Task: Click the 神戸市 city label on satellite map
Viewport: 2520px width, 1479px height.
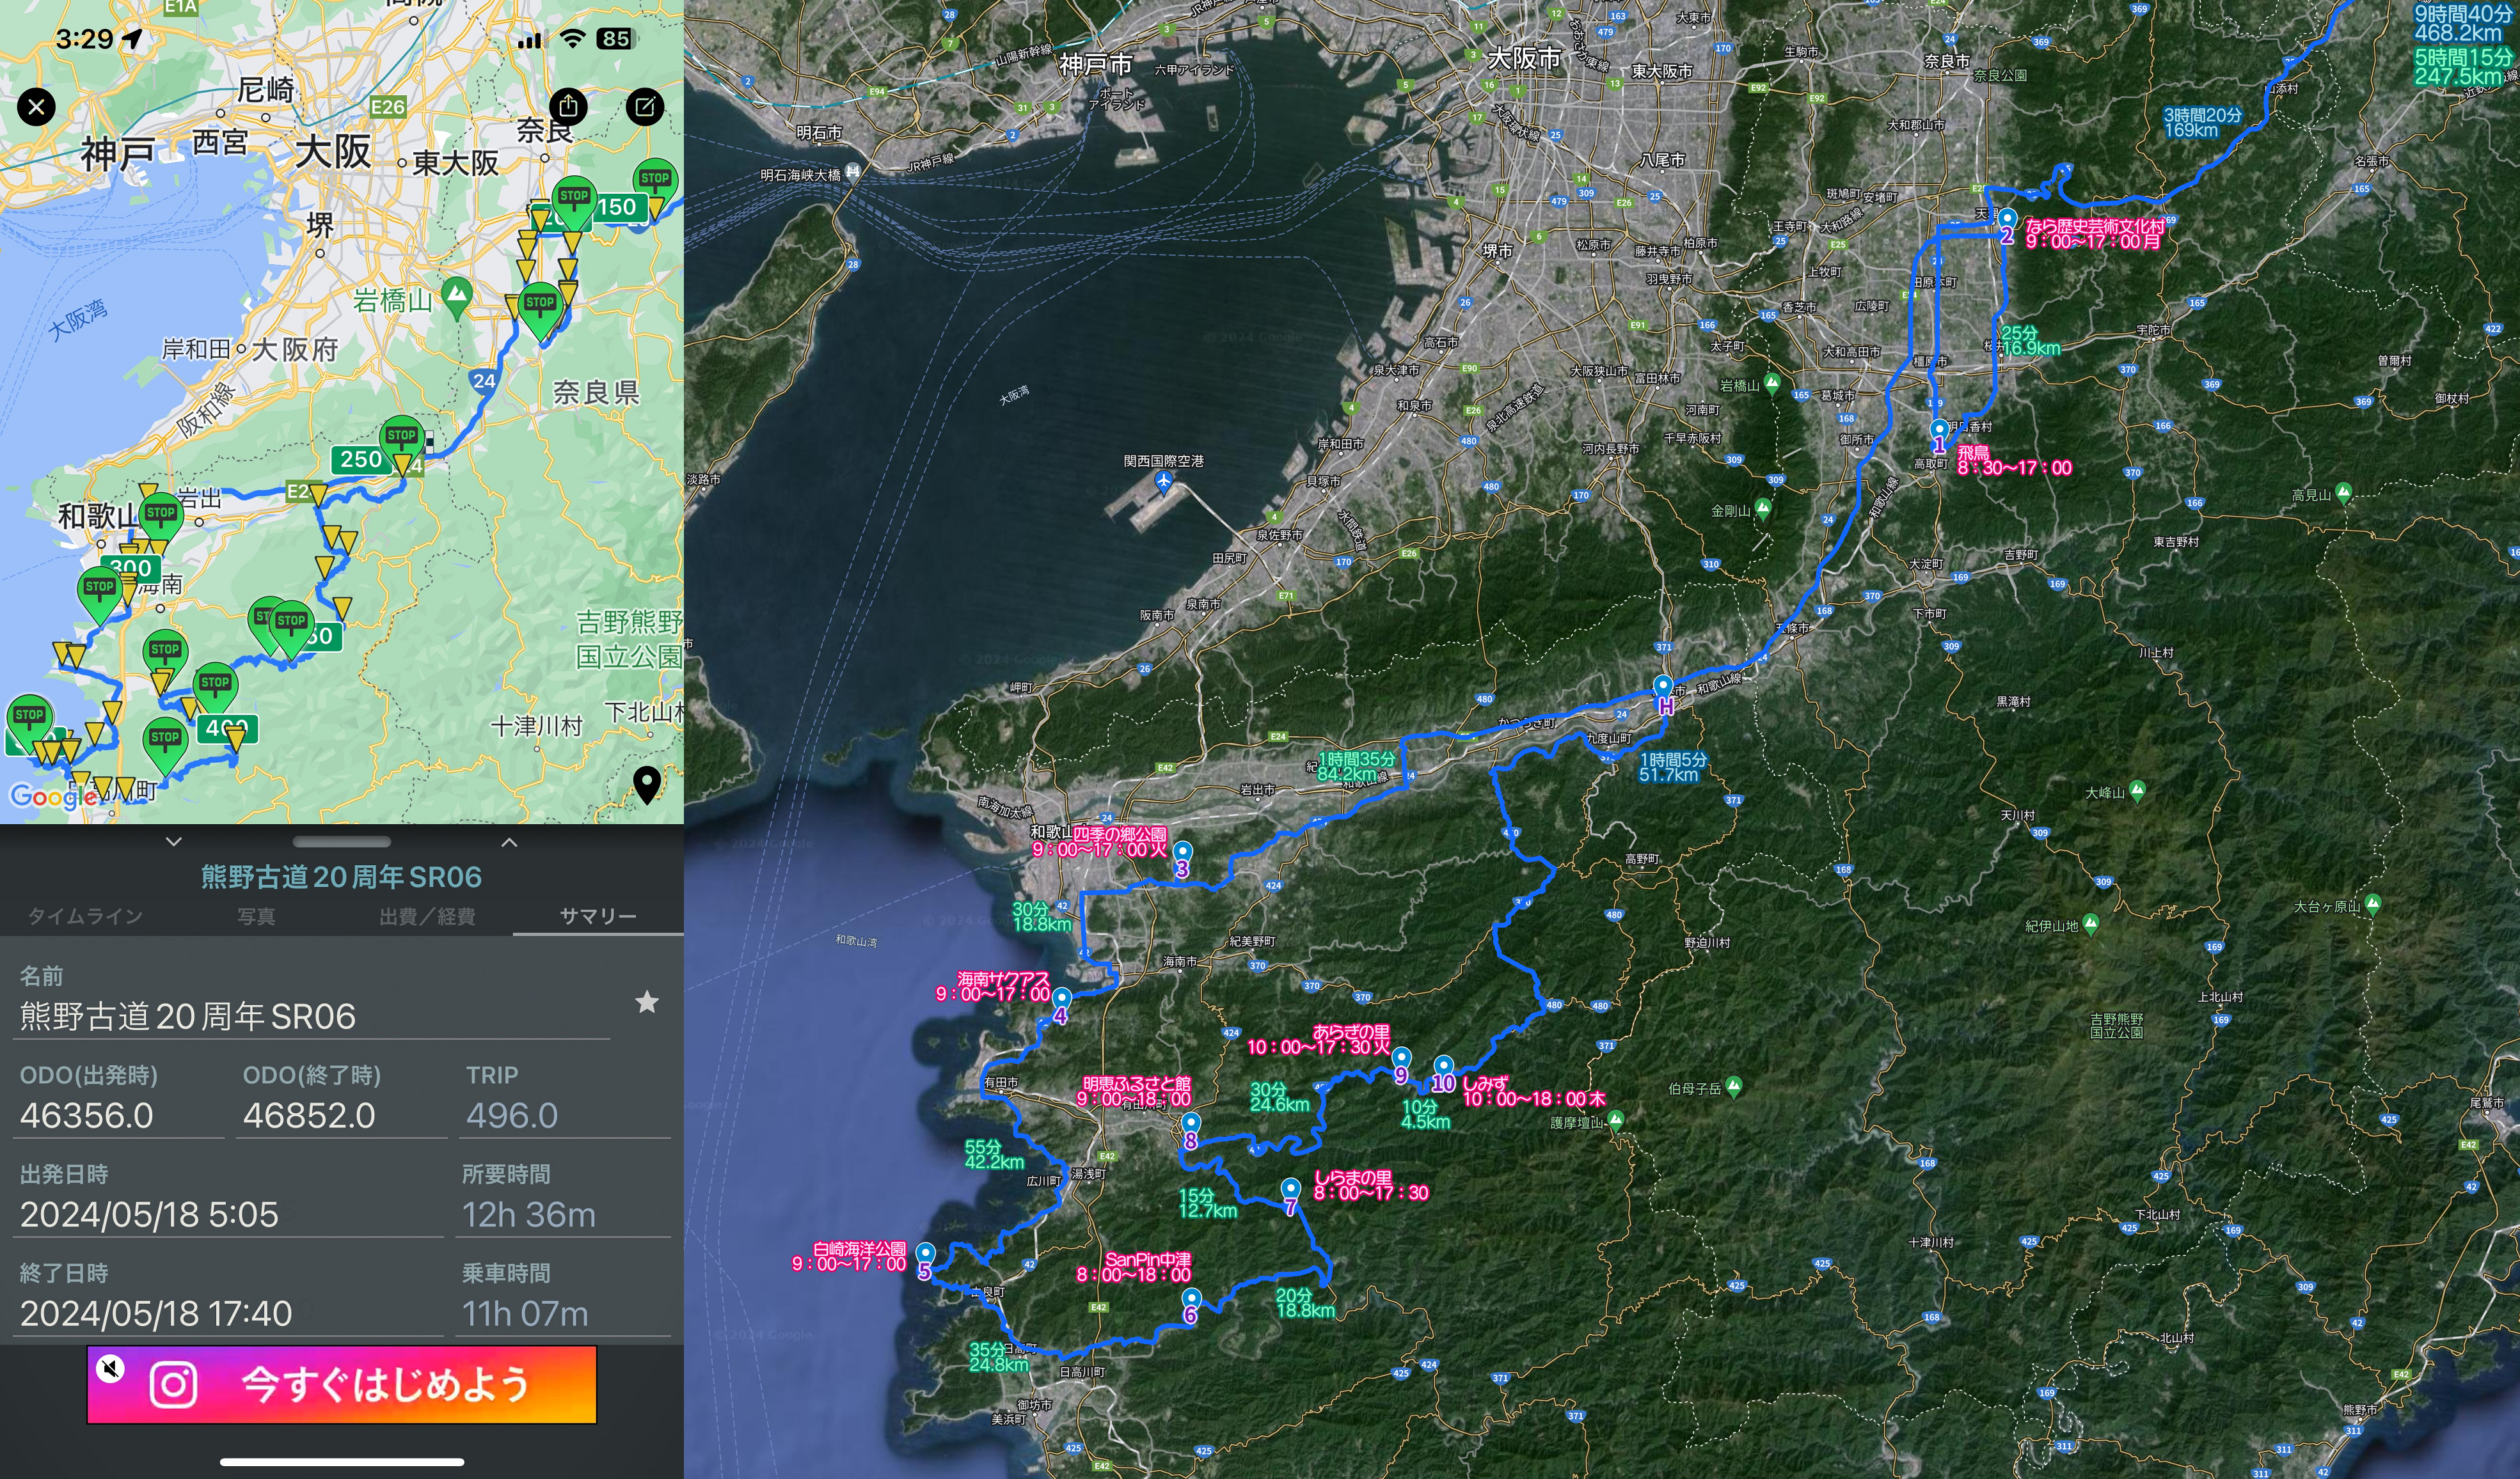Action: pos(1096,65)
